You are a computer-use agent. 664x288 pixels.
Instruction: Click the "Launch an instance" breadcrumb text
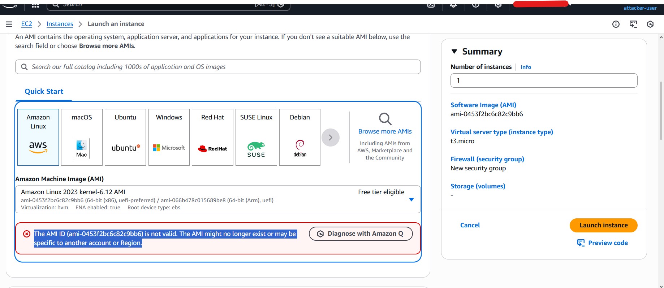[x=116, y=24]
